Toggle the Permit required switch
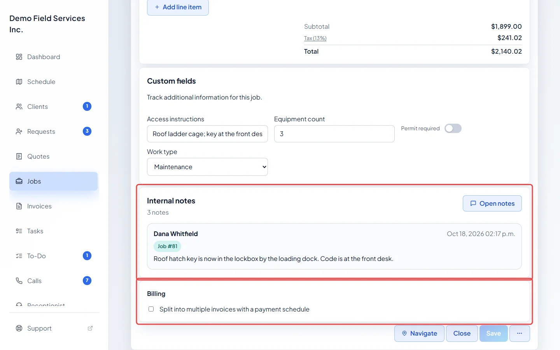 (453, 128)
